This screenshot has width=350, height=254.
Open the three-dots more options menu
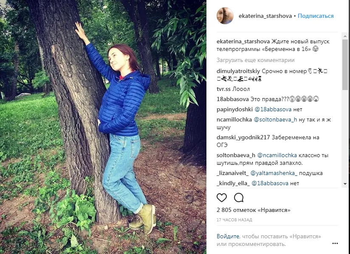point(335,243)
